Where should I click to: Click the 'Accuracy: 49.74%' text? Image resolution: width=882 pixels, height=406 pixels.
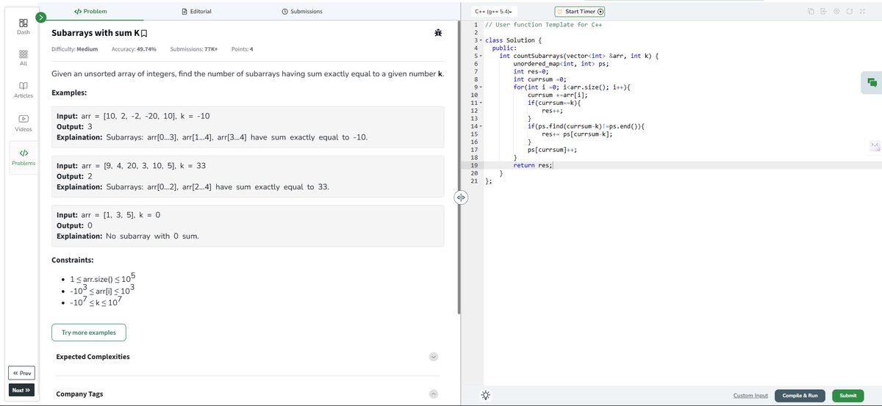click(x=134, y=49)
